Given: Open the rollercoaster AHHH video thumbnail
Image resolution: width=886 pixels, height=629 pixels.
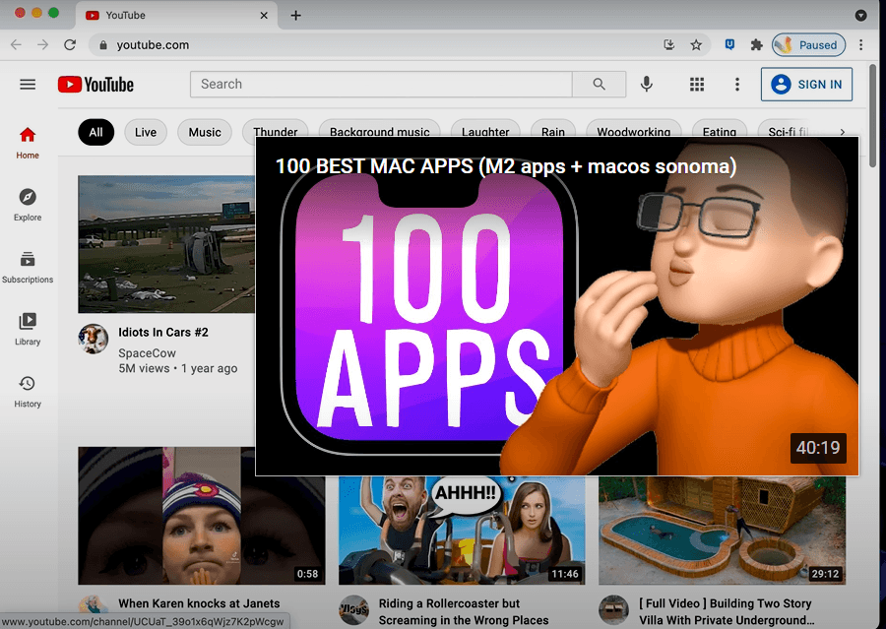Looking at the screenshot, I should pos(462,531).
